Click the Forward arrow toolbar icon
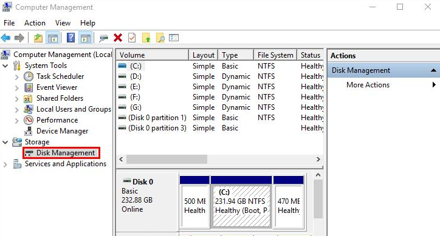The width and height of the screenshot is (440, 236). [19, 38]
